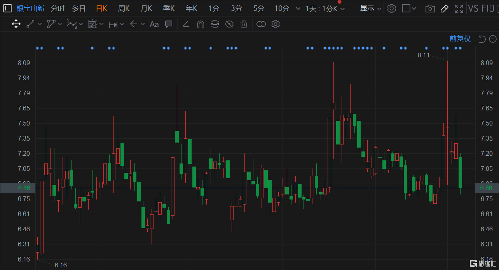Expand the measurement tool dropdown arrow
The height and width of the screenshot is (270, 499).
point(101,24)
